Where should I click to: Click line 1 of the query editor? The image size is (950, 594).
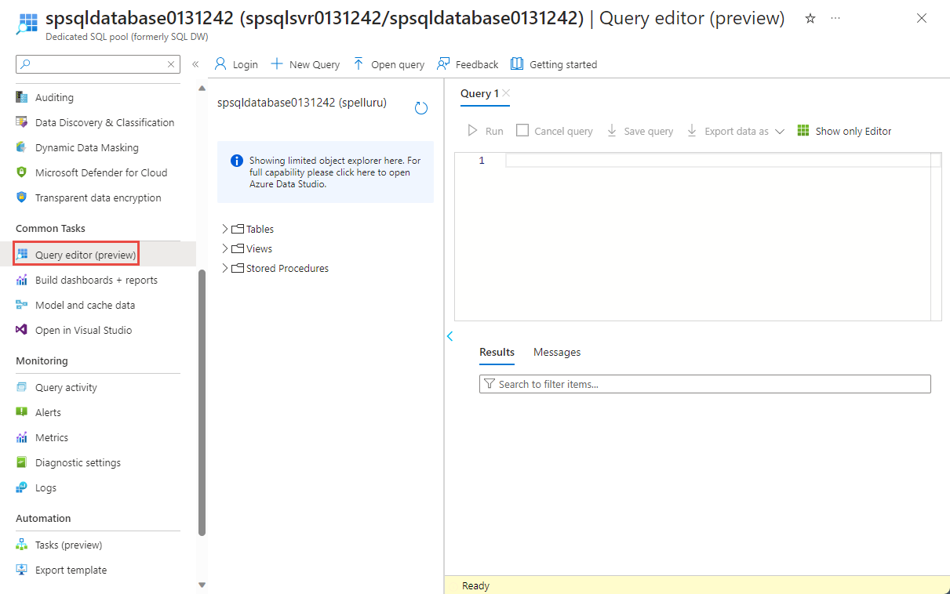[717, 161]
